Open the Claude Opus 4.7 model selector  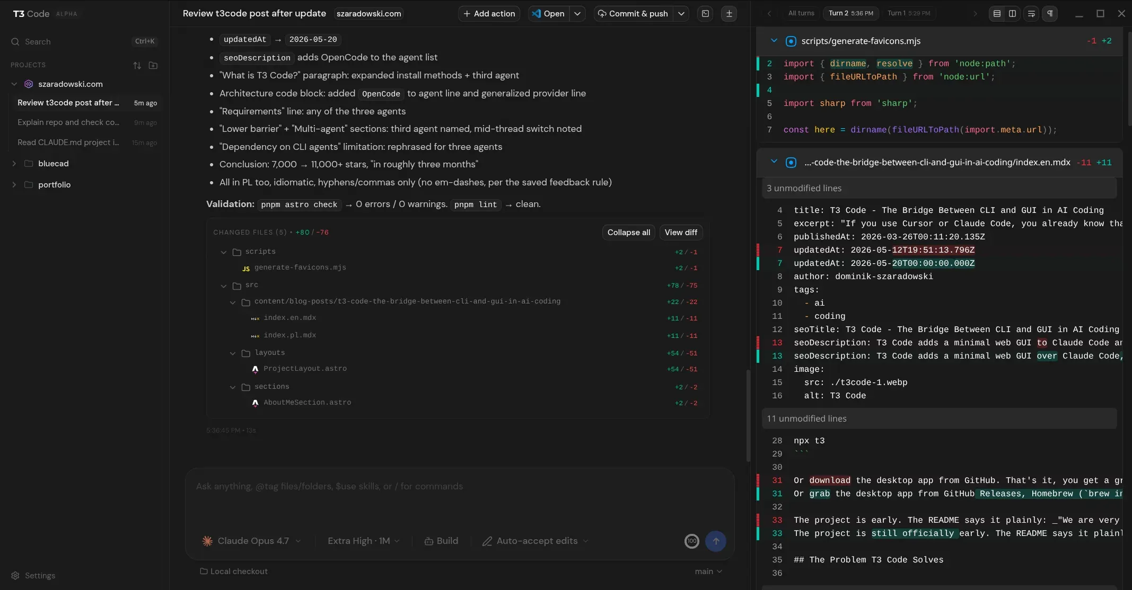pos(252,541)
